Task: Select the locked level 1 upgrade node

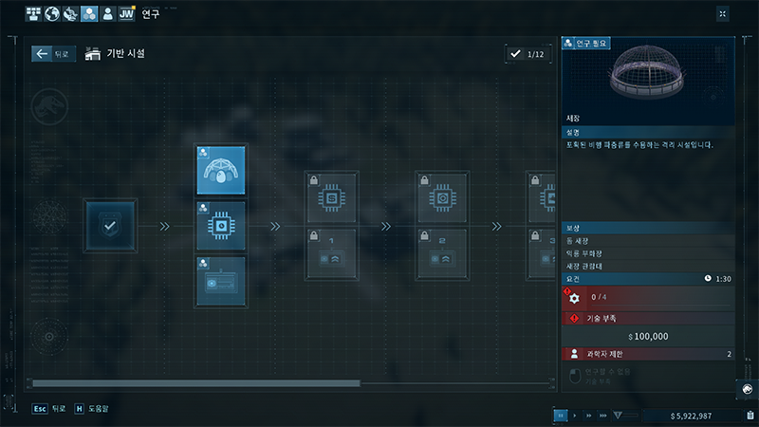Action: point(331,253)
